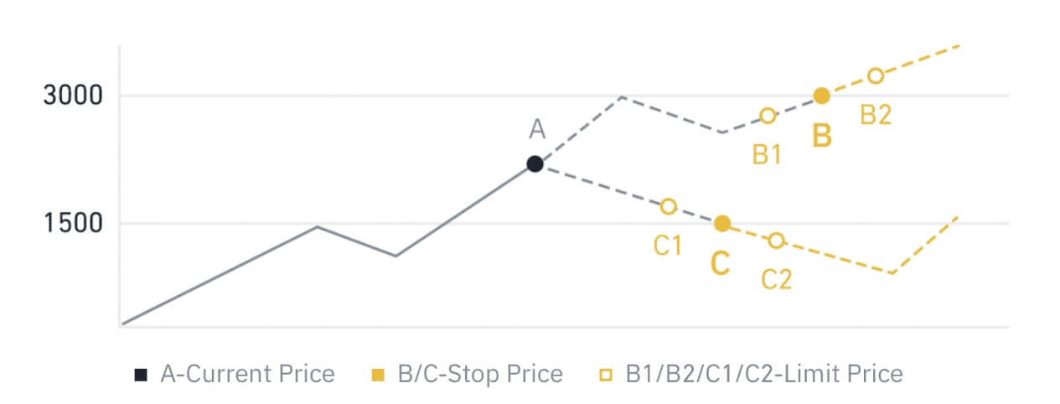
Task: Click the hollow yellow square legend icon
Action: point(606,373)
